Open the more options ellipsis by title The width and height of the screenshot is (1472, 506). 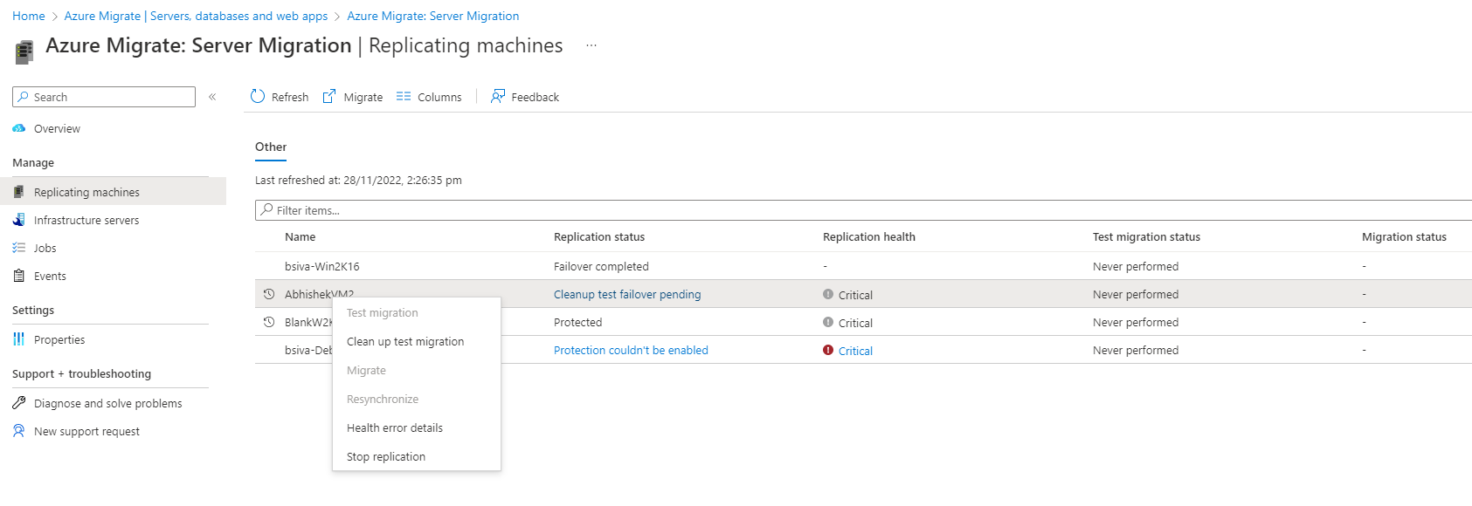tap(591, 46)
